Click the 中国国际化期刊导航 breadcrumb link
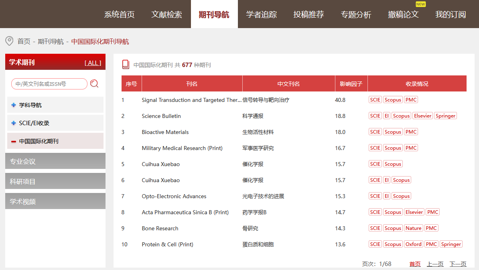The height and width of the screenshot is (270, 479). pos(100,42)
